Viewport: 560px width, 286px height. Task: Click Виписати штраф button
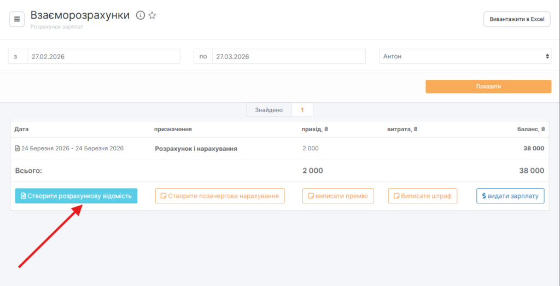(x=422, y=196)
